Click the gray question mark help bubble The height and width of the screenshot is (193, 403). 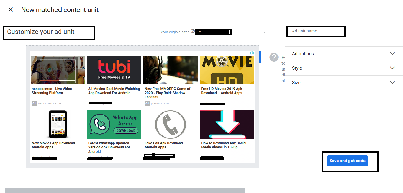(274, 57)
